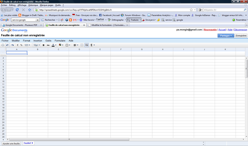Select column D header
This screenshot has width=248, height=146.
(79, 49)
